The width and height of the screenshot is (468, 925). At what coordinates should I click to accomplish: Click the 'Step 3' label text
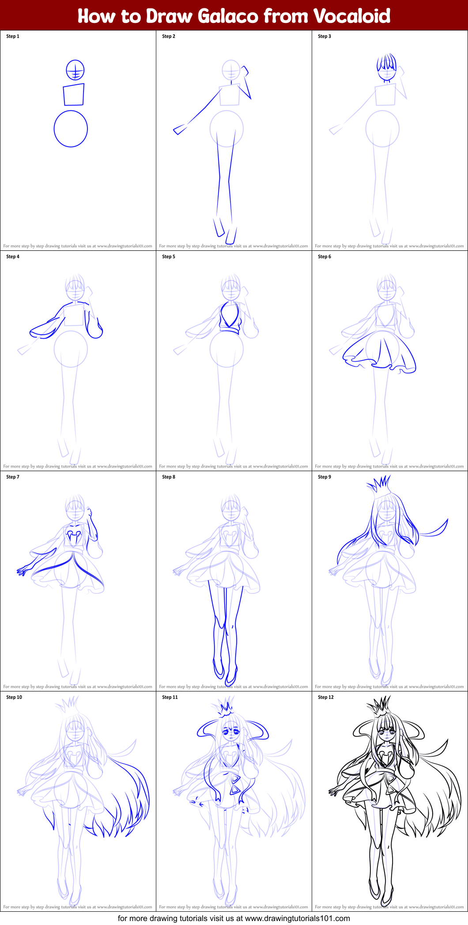pos(325,36)
